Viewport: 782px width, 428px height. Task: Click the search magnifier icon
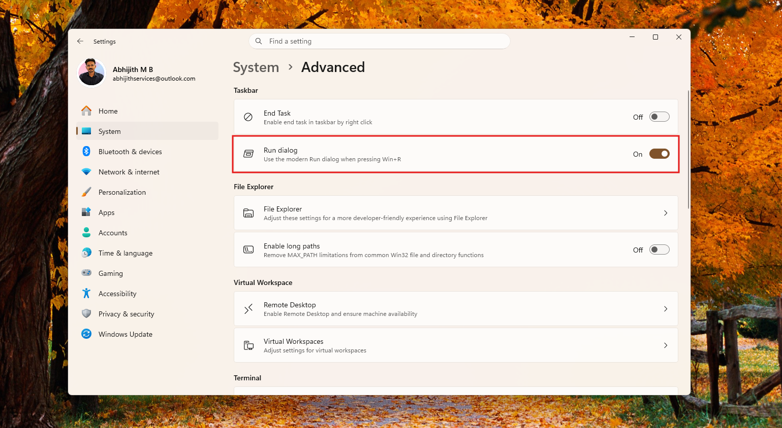[x=259, y=41]
